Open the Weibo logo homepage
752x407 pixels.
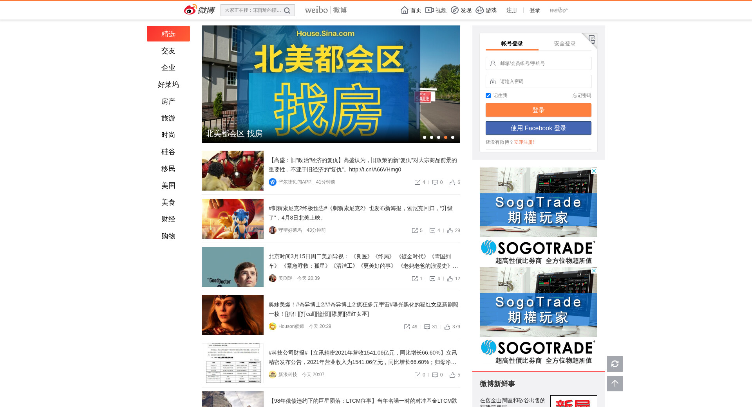click(199, 10)
